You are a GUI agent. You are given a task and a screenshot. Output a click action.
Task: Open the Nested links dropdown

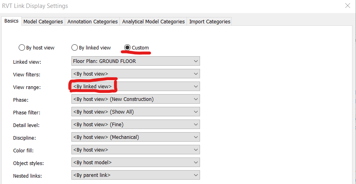[136, 175]
